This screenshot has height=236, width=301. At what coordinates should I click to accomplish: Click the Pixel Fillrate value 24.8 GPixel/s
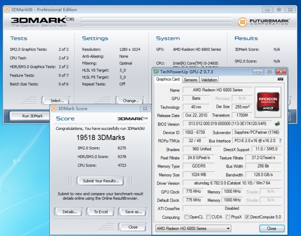coord(199,158)
